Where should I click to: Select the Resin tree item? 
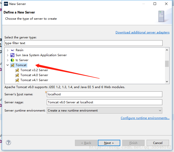point(19,50)
